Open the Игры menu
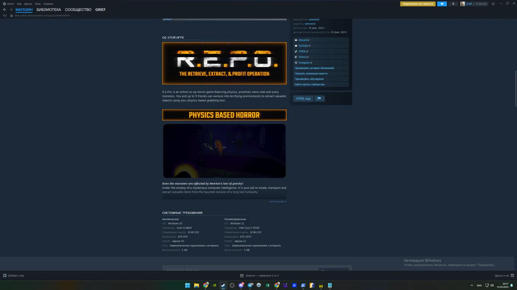Image resolution: width=517 pixels, height=290 pixels. coord(38,4)
